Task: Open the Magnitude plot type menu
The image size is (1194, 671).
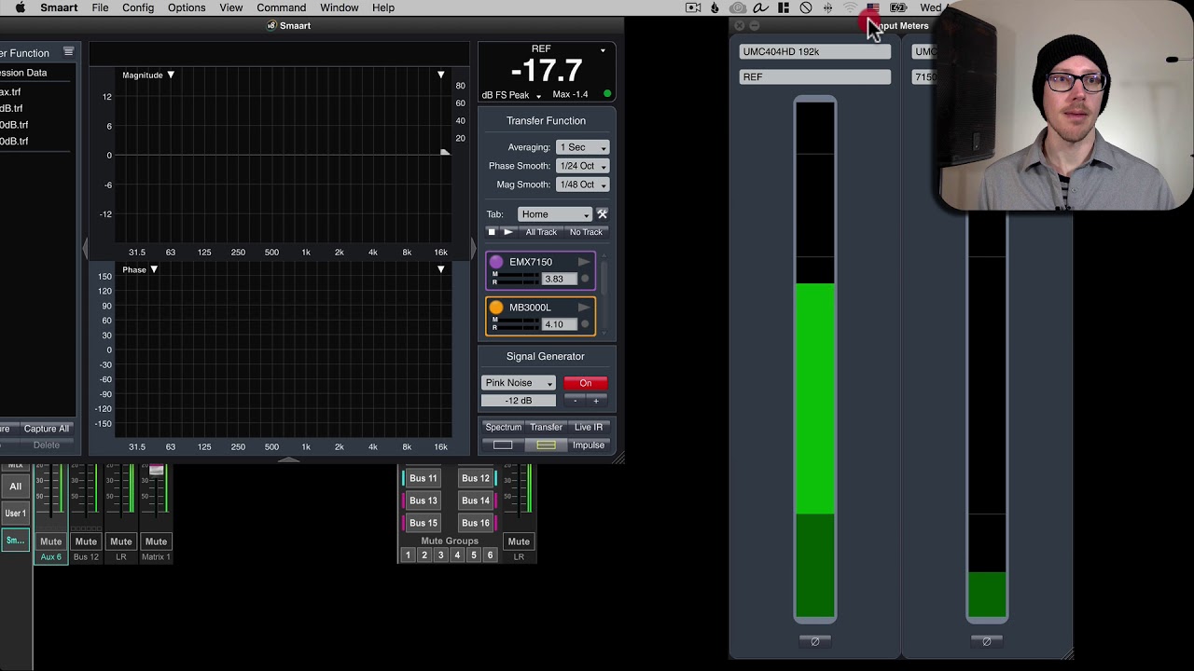Action: point(149,75)
